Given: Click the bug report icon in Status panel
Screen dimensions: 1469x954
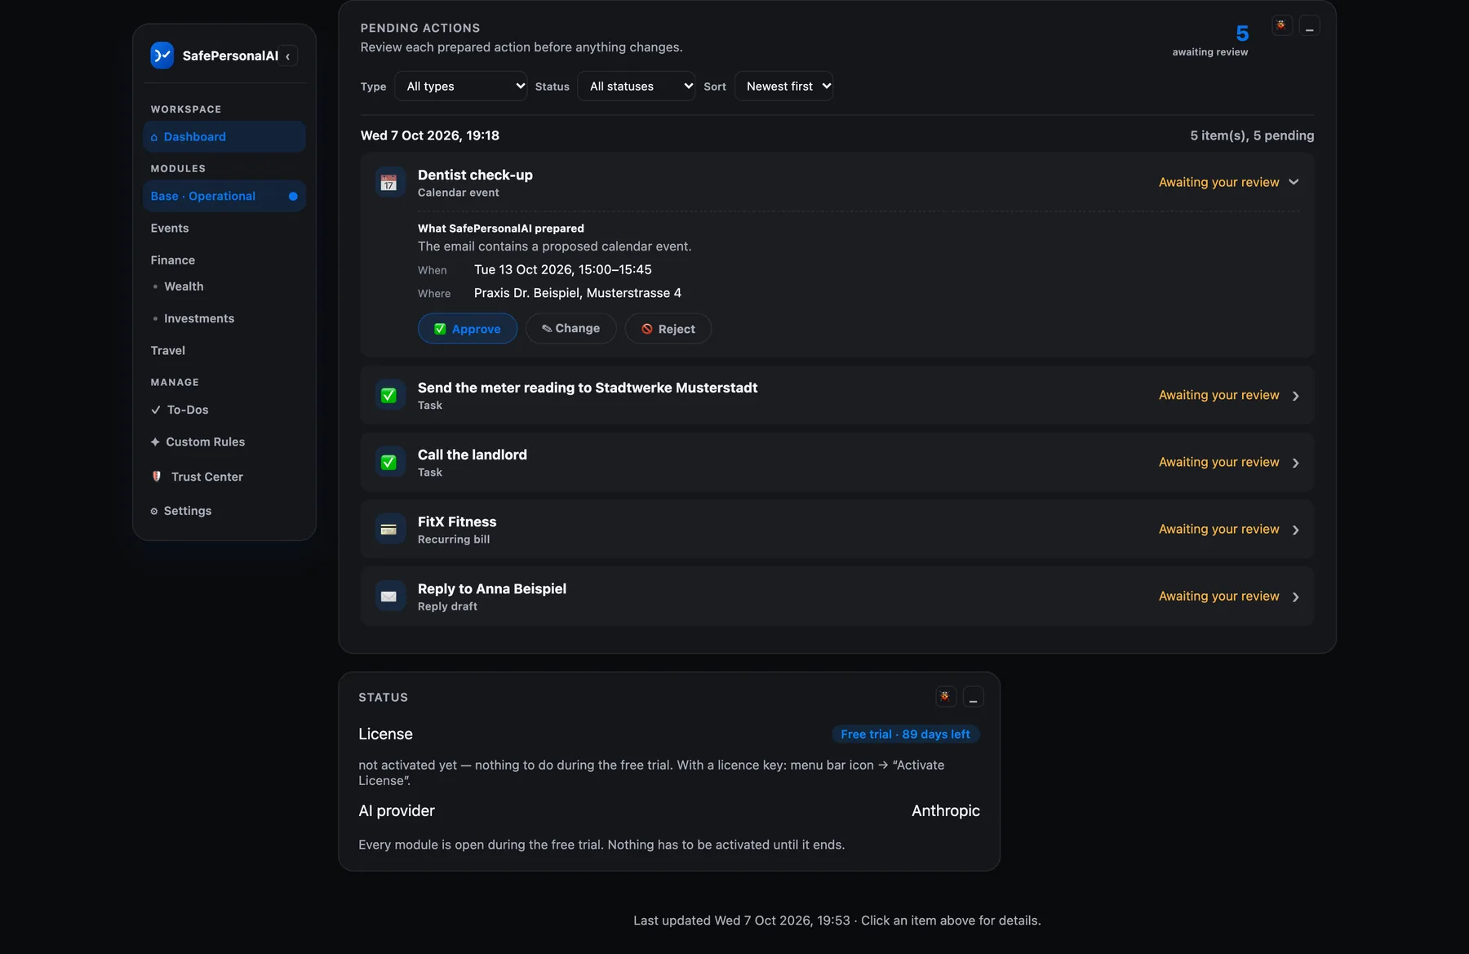Looking at the screenshot, I should pyautogui.click(x=945, y=697).
